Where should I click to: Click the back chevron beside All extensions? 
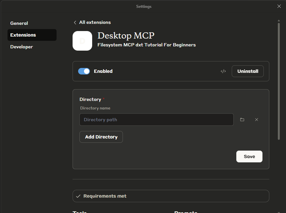(75, 23)
